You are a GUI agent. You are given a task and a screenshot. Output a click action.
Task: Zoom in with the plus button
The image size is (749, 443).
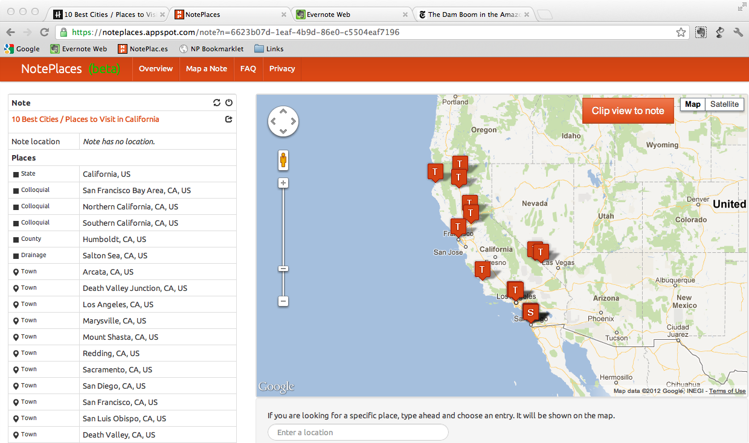[283, 183]
